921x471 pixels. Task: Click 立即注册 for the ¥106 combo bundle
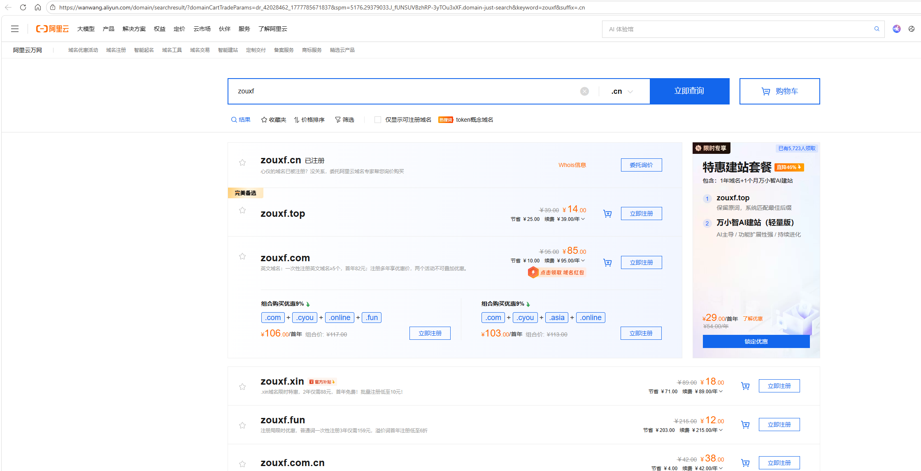430,333
